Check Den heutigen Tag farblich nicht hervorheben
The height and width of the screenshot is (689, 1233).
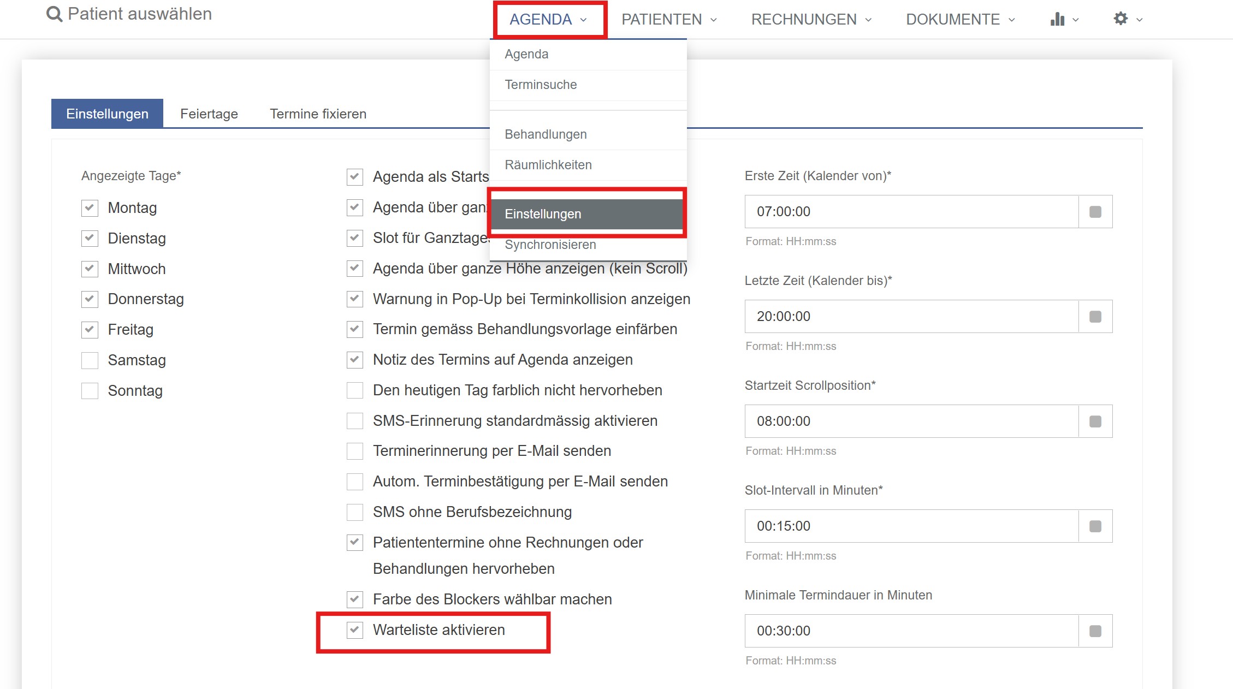355,390
